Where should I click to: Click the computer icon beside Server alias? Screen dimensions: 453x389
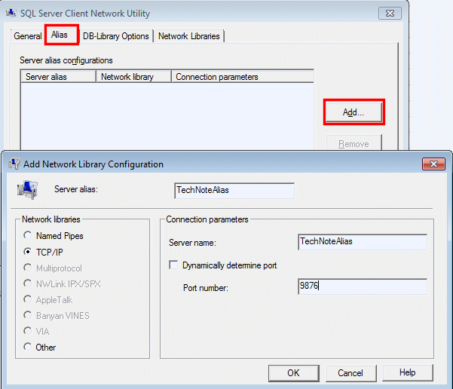point(27,189)
